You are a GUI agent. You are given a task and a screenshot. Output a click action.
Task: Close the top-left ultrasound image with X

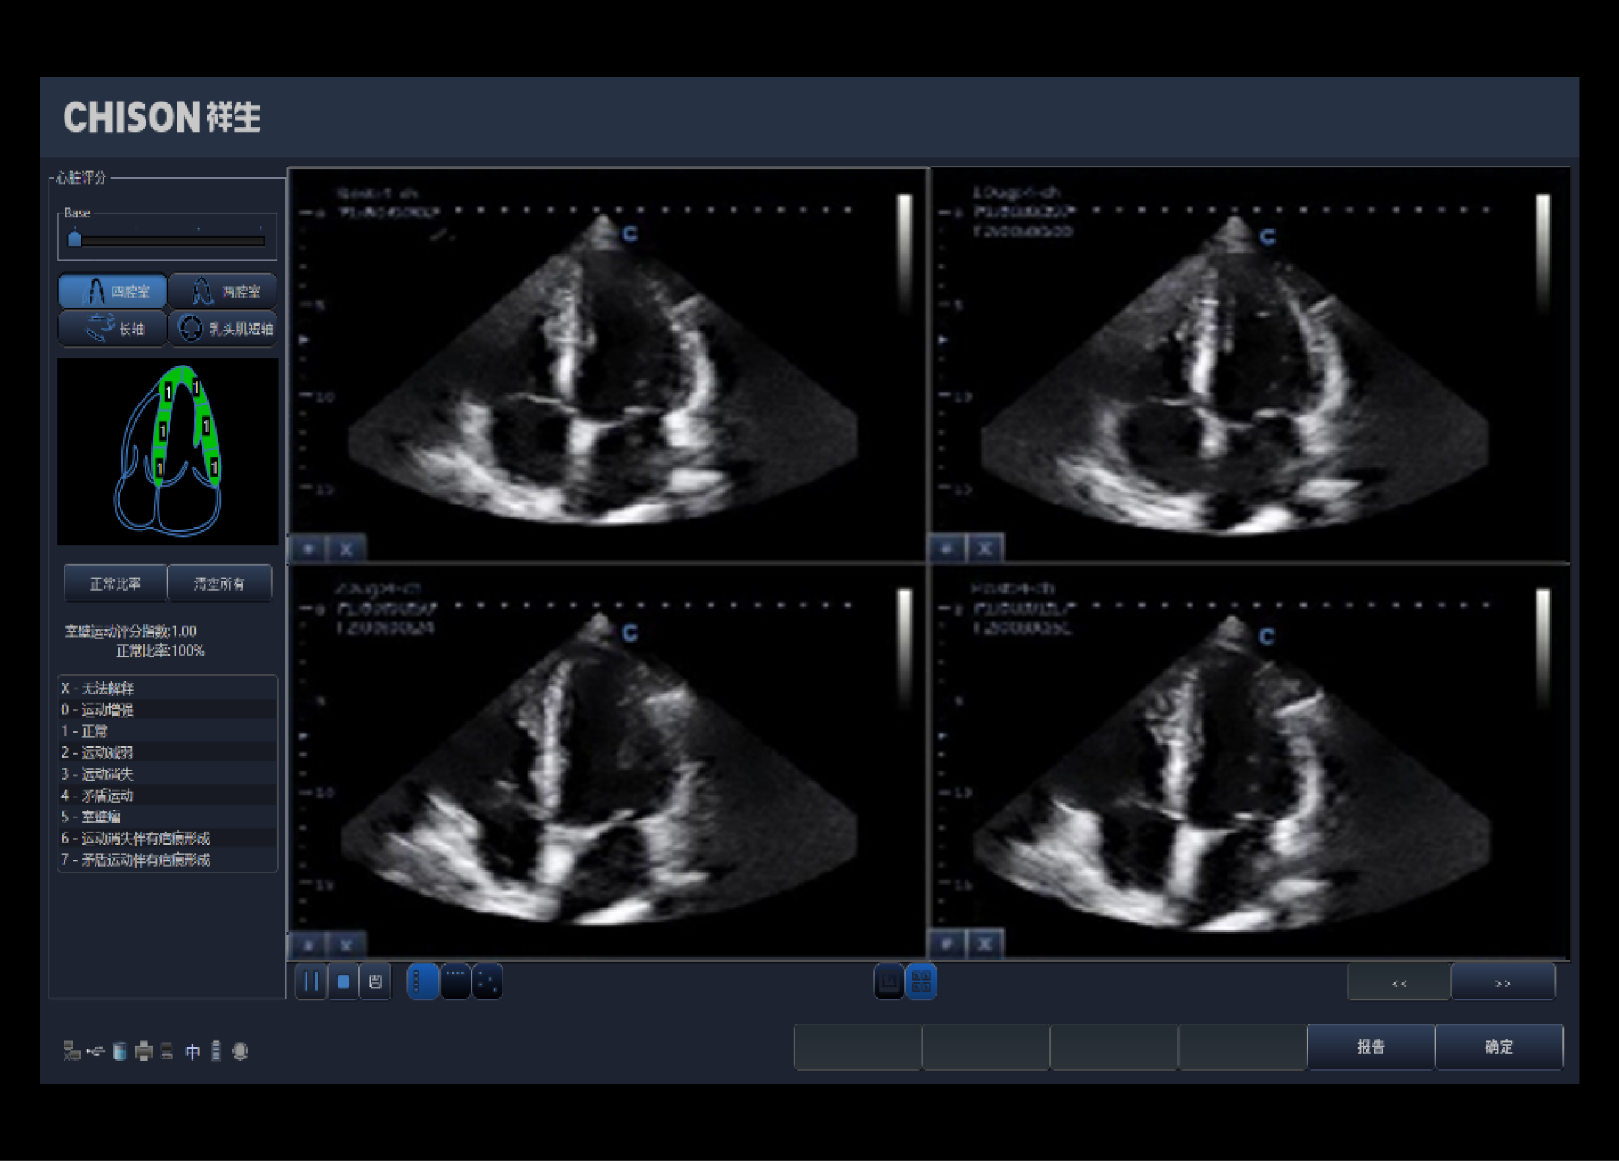tap(346, 549)
